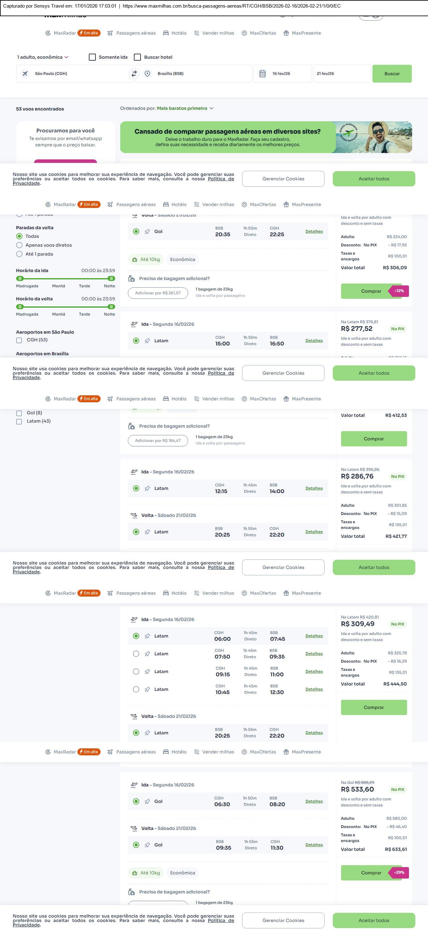Enable the Somente ida checkbox

[x=92, y=57]
